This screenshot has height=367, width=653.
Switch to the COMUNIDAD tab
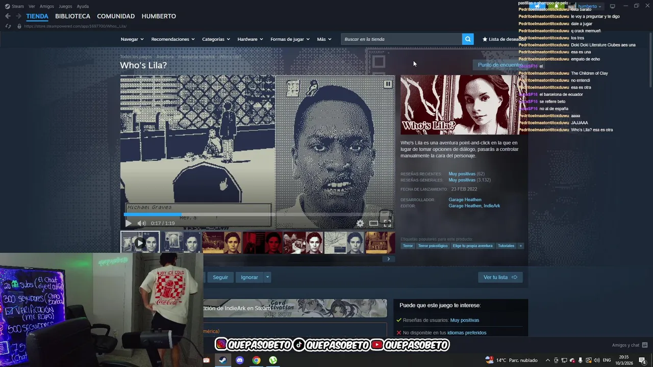pos(116,16)
